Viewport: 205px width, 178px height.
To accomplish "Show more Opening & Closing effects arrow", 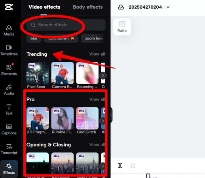I will 103,166.
